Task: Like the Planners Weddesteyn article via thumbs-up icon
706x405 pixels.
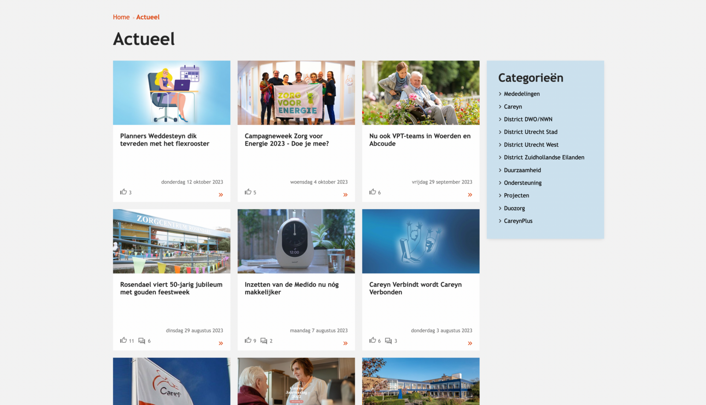Action: pos(124,191)
